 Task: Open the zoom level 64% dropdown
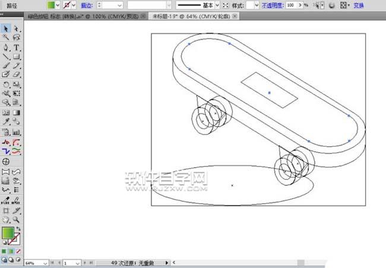click(46, 263)
